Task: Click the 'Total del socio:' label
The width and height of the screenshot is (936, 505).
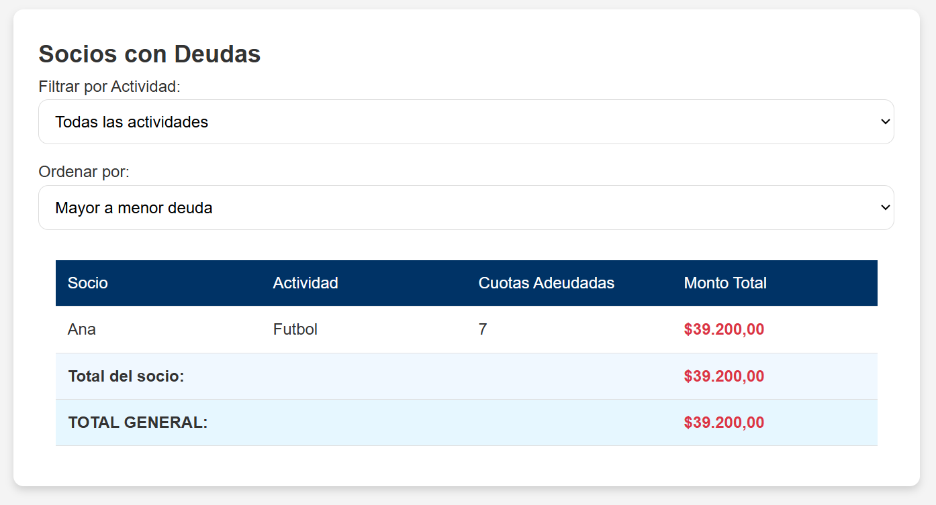Action: click(126, 376)
